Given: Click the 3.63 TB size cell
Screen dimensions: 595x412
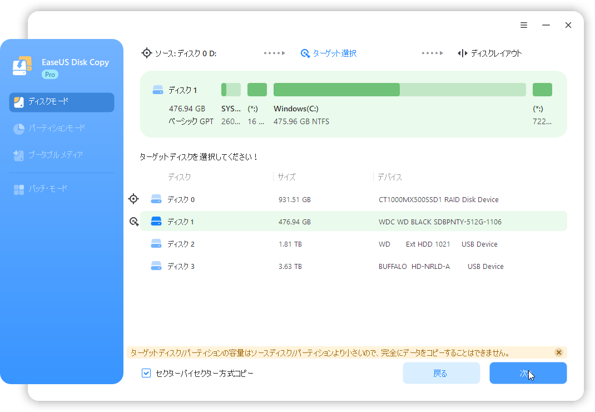Looking at the screenshot, I should click(290, 267).
